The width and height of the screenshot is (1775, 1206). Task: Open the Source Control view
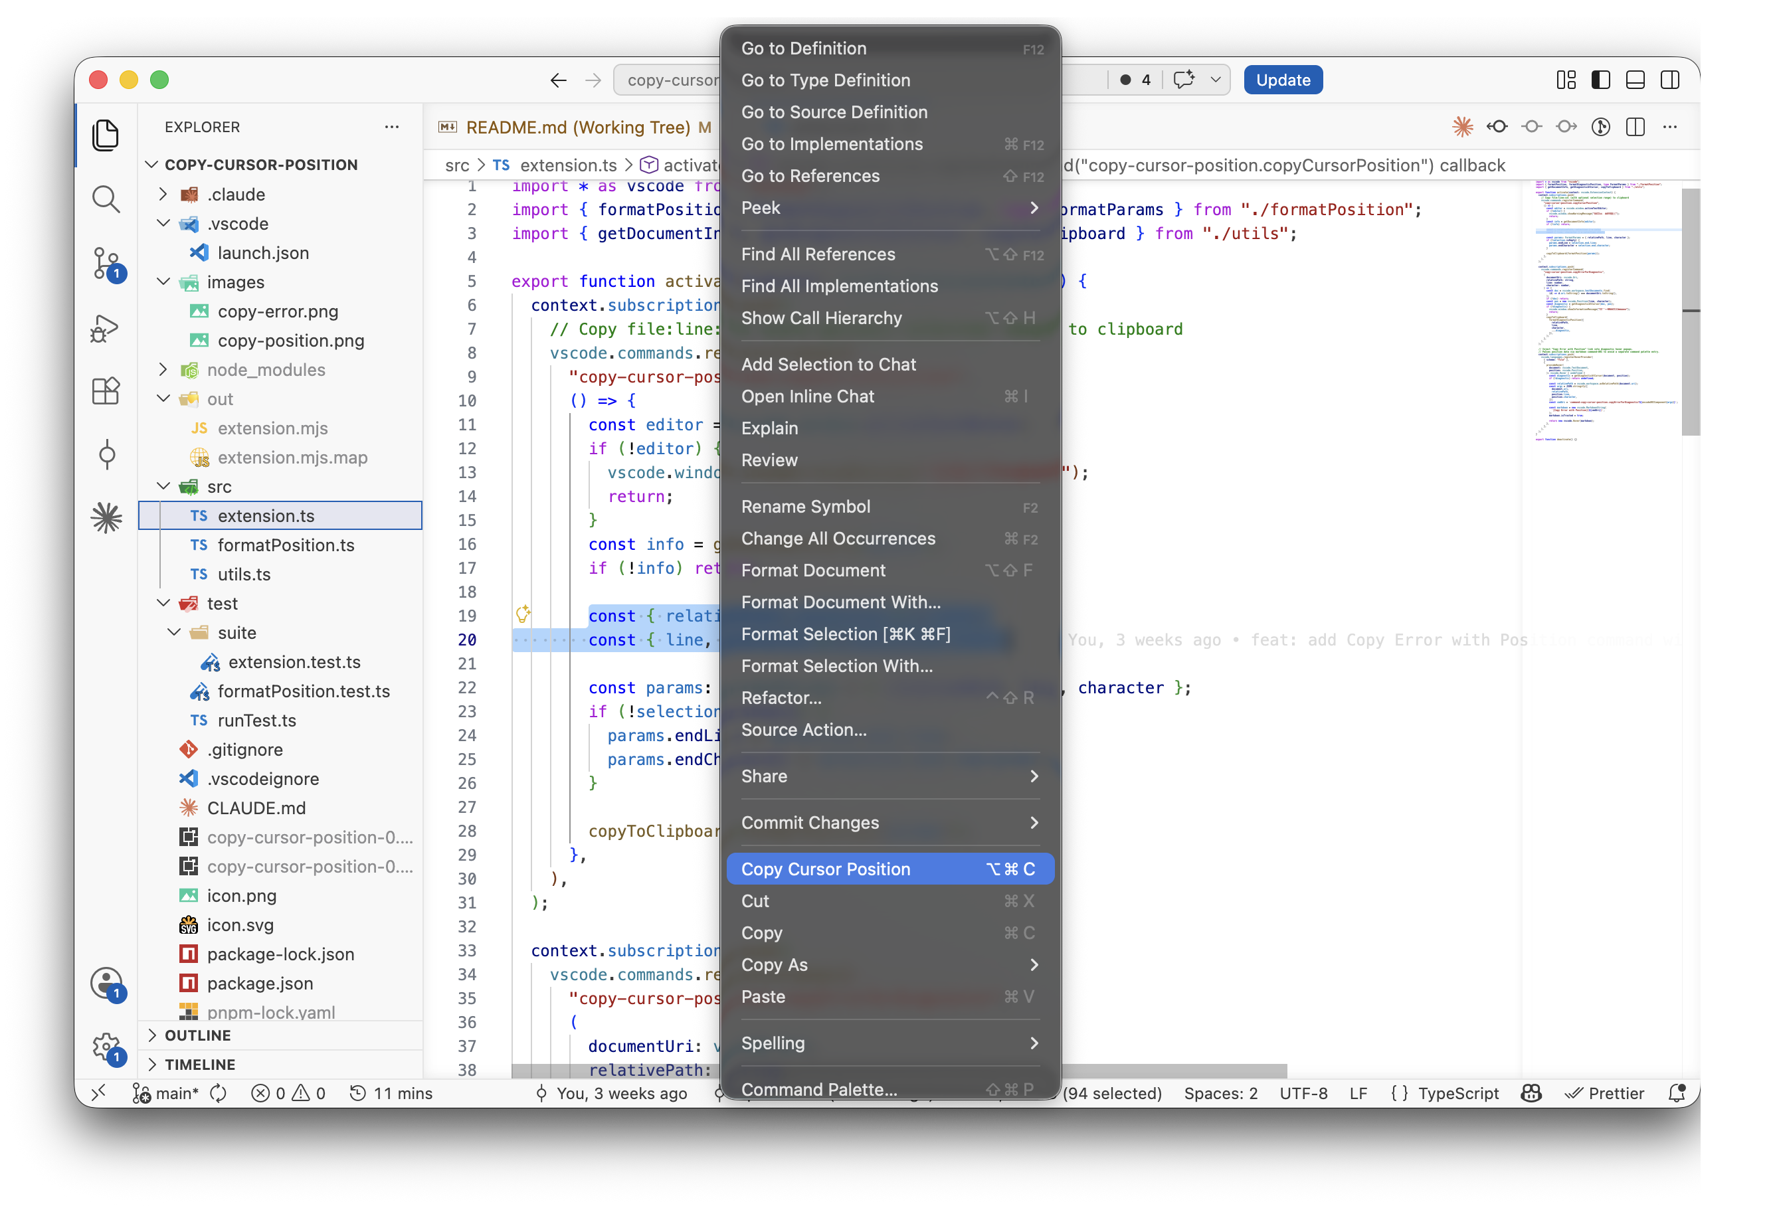(106, 264)
